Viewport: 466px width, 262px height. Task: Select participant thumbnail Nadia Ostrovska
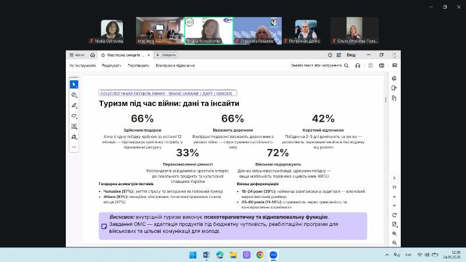click(x=112, y=31)
